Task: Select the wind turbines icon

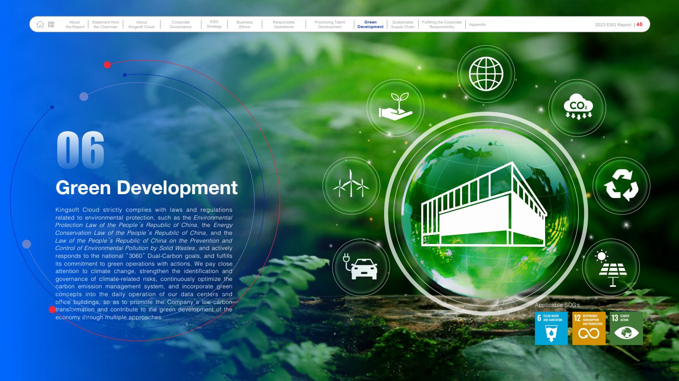Action: point(351,185)
